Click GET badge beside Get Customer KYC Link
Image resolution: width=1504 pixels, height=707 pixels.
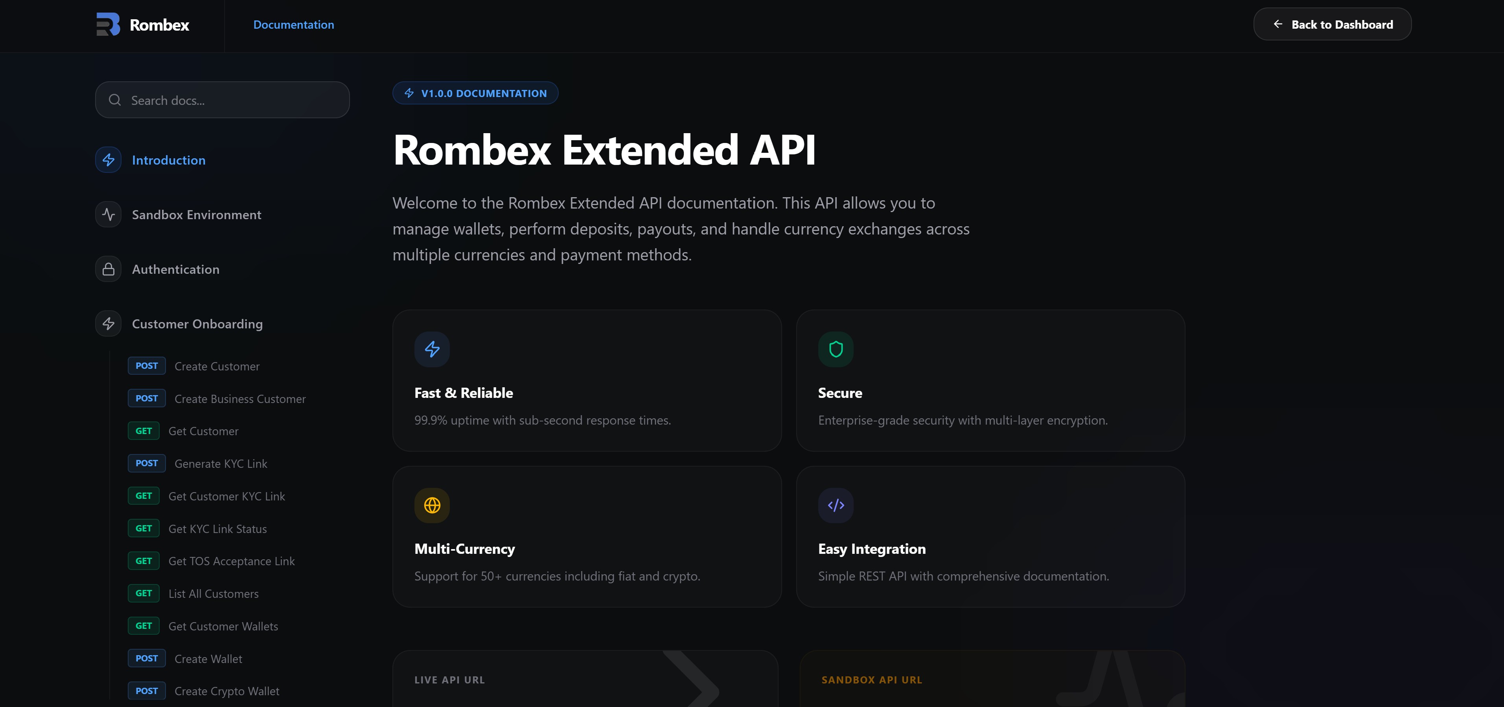[x=144, y=496]
